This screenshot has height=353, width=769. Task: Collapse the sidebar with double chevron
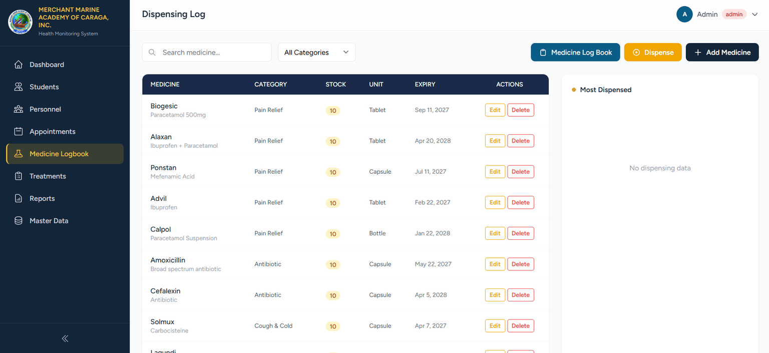tap(65, 338)
